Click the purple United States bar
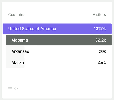114x100 pixels. click(57, 29)
